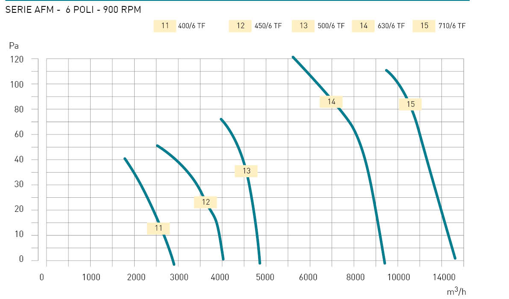Select the legend swatch numbered 13
Image resolution: width=509 pixels, height=299 pixels.
303,26
